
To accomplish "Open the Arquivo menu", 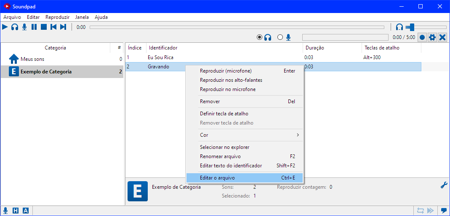I will pos(12,17).
